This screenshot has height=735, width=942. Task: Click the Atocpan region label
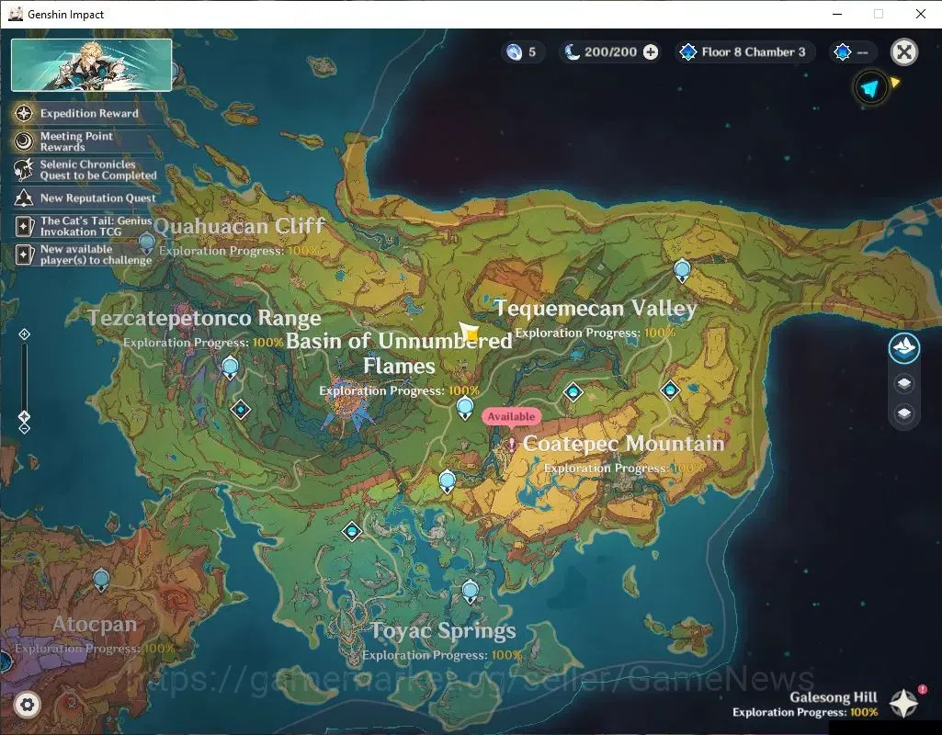tap(95, 625)
